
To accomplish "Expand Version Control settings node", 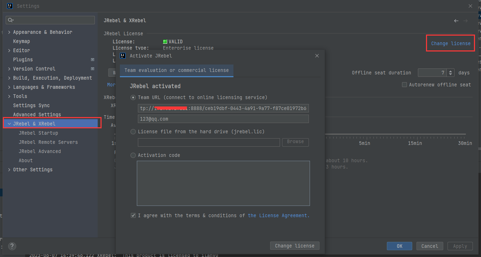I will click(x=9, y=69).
